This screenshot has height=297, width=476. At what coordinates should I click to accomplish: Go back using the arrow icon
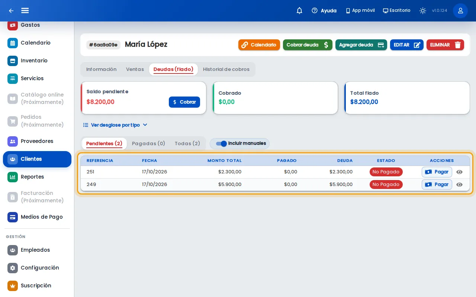point(11,11)
